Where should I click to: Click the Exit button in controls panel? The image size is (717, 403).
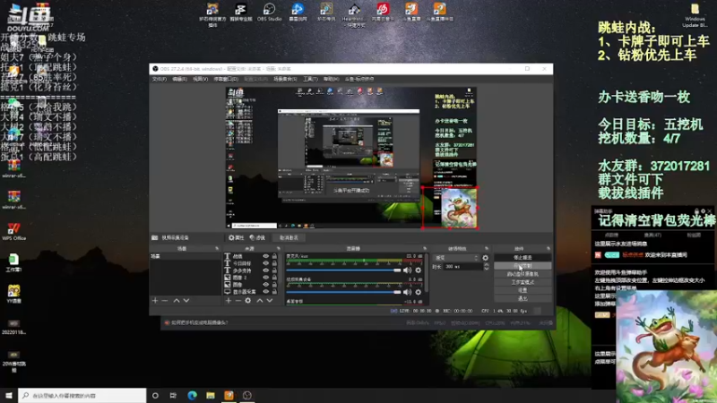pyautogui.click(x=523, y=298)
